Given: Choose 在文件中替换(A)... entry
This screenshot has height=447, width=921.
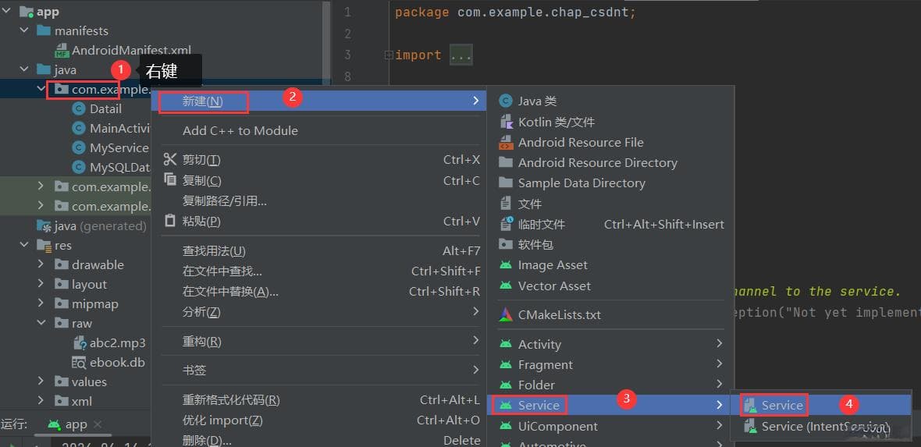Looking at the screenshot, I should point(319,291).
